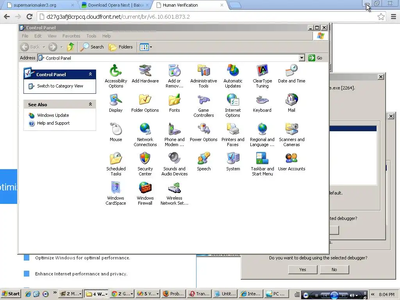Viewport: 400px width, 300px height.
Task: Open Taskbar and Start Menu settings
Action: pyautogui.click(x=262, y=164)
